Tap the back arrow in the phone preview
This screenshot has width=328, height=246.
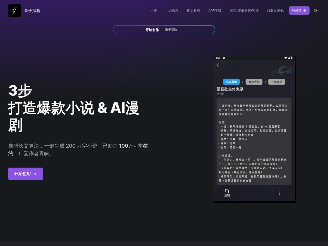pyautogui.click(x=218, y=65)
